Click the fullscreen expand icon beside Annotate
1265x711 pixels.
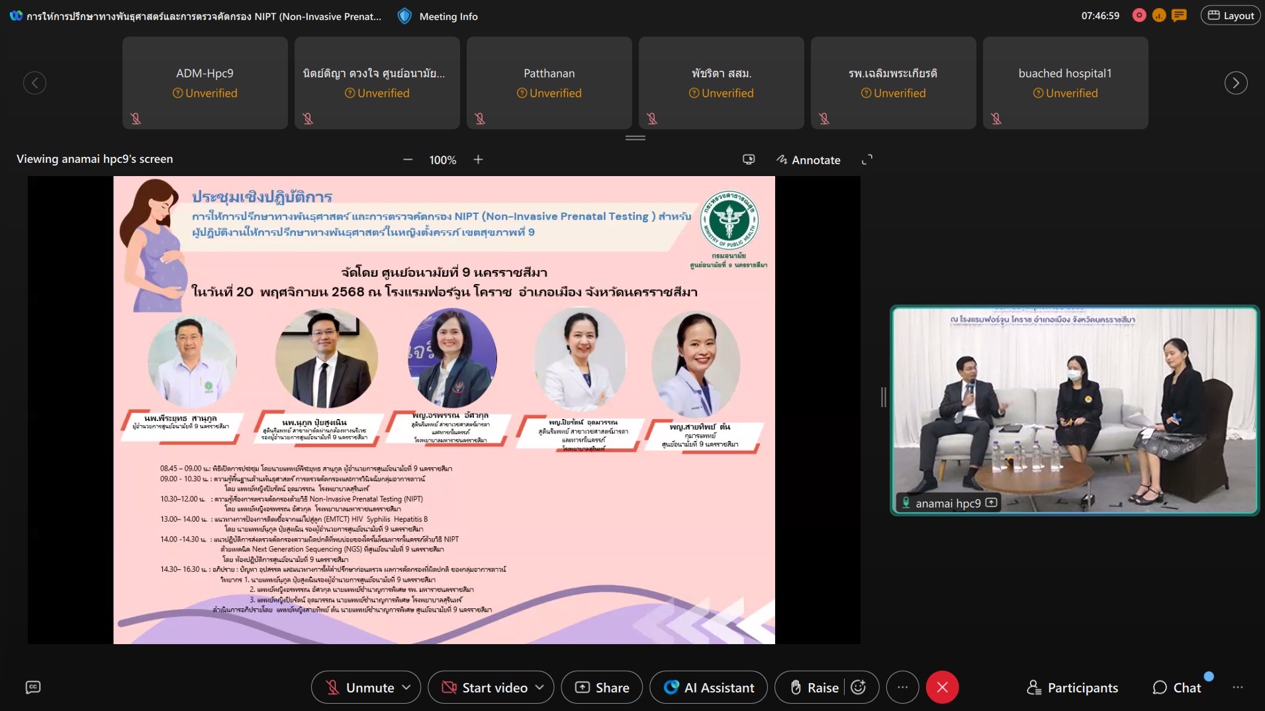pyautogui.click(x=867, y=160)
